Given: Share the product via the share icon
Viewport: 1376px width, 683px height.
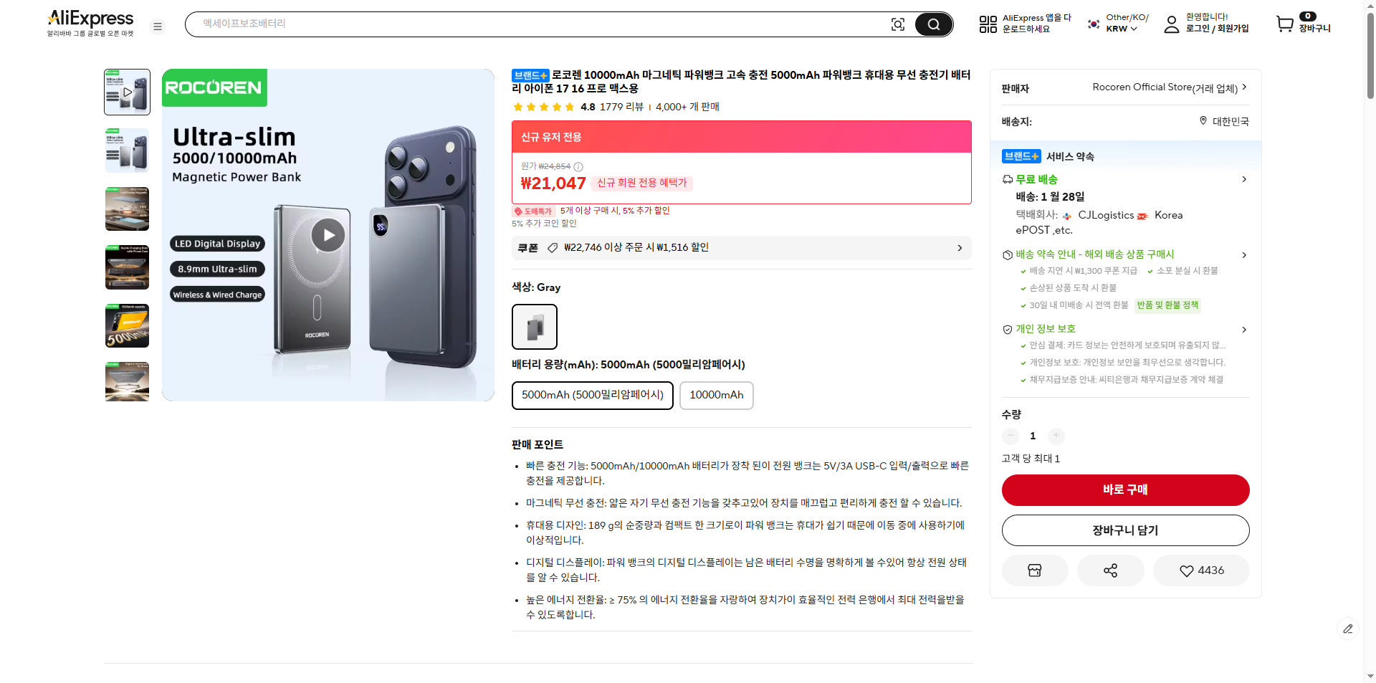Looking at the screenshot, I should tap(1110, 570).
